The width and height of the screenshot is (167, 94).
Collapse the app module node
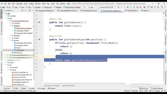tap(4, 14)
